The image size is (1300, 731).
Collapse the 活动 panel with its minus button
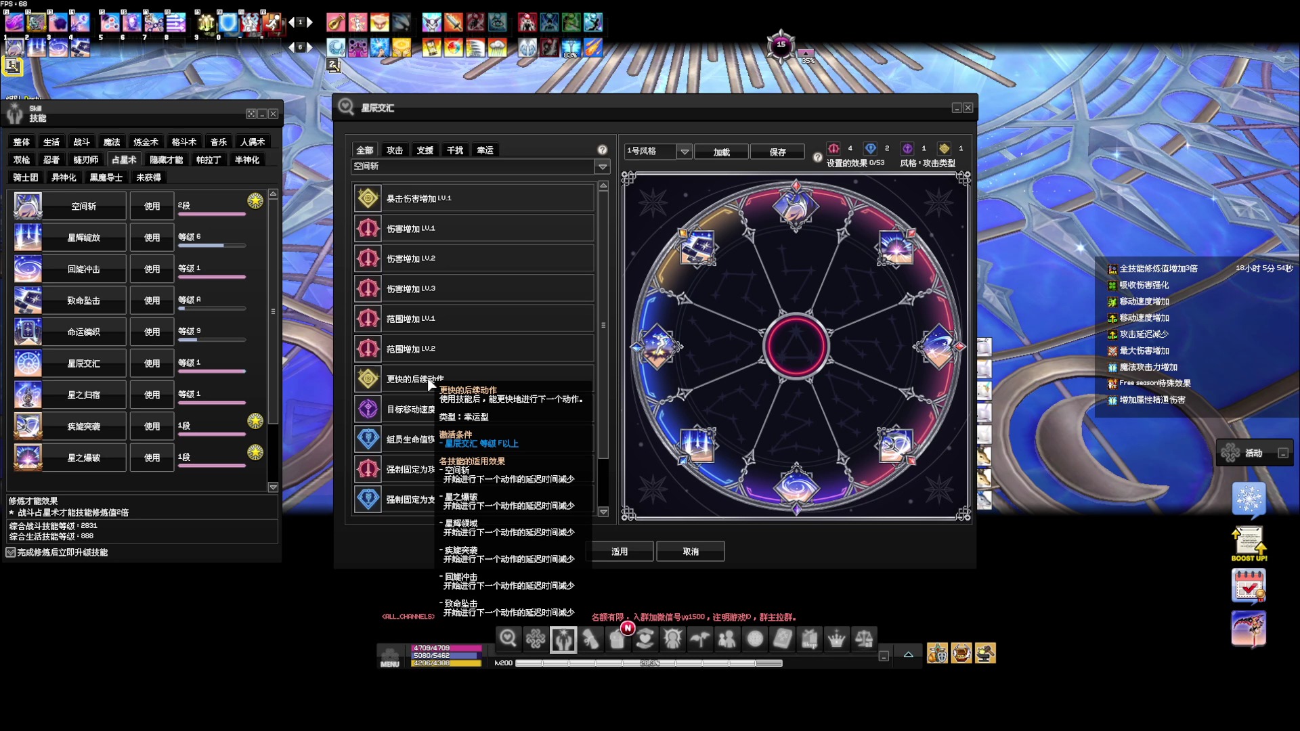coord(1282,453)
